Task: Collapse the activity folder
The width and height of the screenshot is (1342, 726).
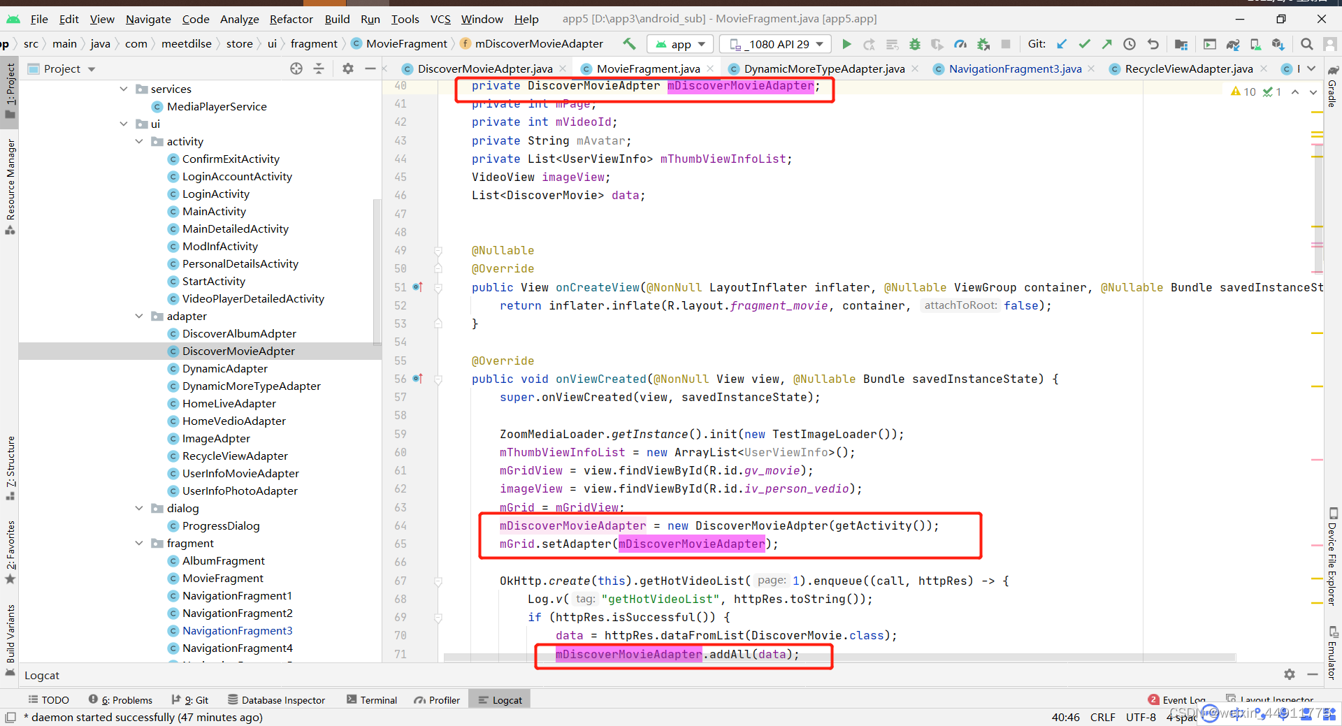Action: click(x=139, y=141)
